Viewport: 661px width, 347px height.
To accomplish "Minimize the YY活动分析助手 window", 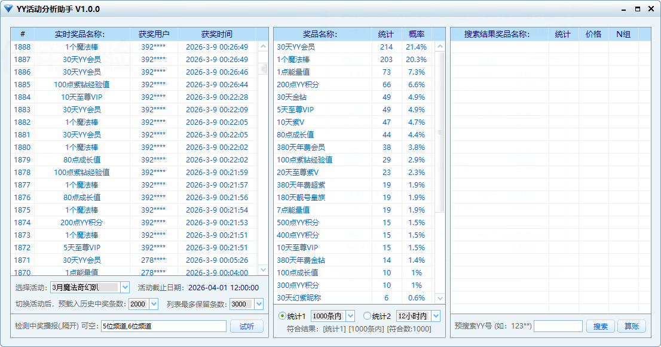I will [x=624, y=10].
